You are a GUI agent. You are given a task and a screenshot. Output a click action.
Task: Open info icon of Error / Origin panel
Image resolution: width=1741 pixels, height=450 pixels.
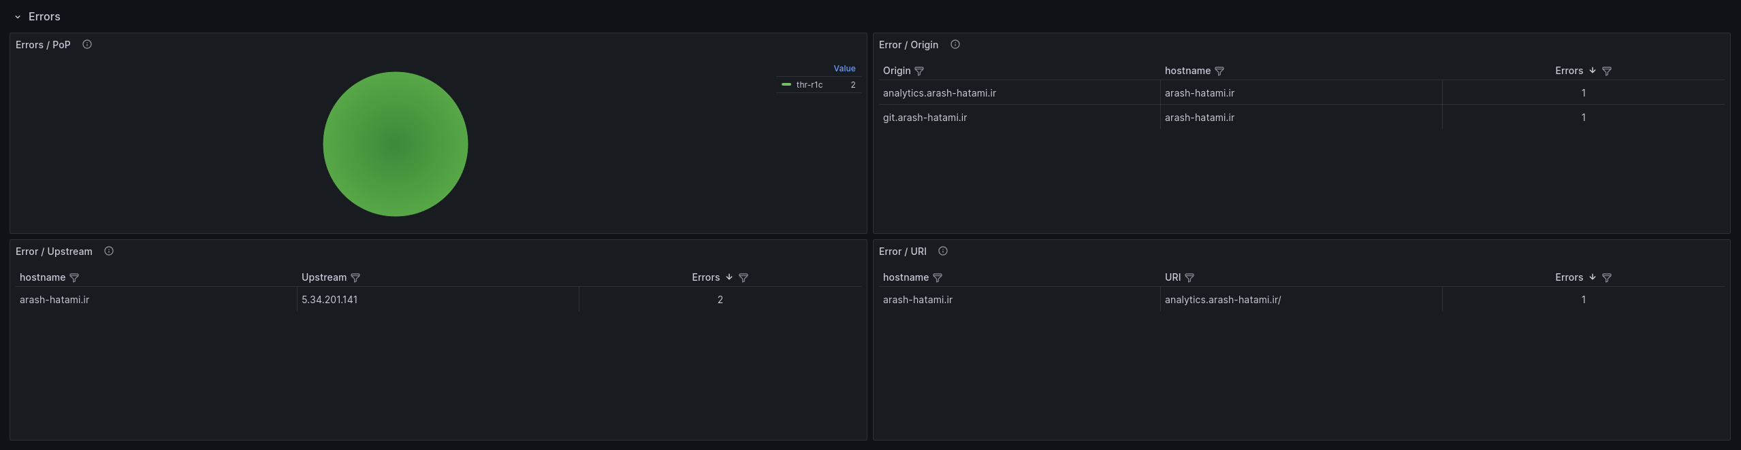click(x=955, y=45)
